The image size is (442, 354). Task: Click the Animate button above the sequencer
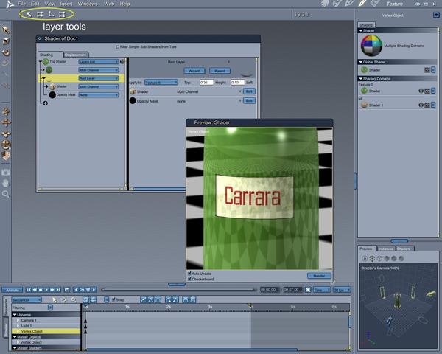click(12, 290)
